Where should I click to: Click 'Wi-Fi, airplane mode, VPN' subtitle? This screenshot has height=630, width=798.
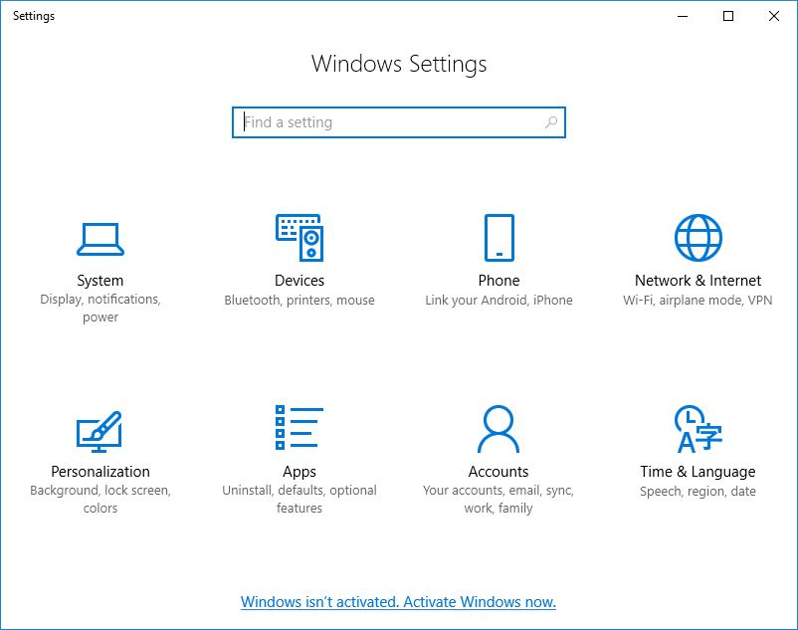[698, 300]
